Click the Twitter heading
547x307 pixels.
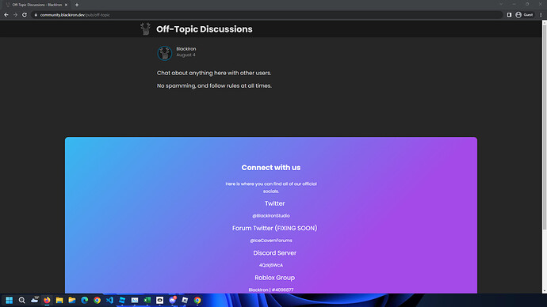click(x=274, y=203)
